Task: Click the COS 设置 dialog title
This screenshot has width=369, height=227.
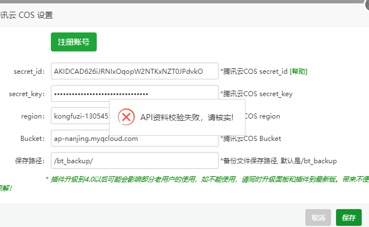Action: (26, 15)
